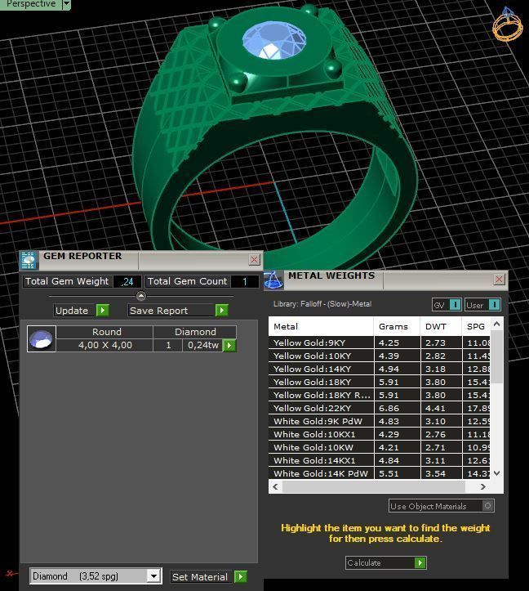
Task: Select the White Gold:14KX1 row
Action: (379, 460)
